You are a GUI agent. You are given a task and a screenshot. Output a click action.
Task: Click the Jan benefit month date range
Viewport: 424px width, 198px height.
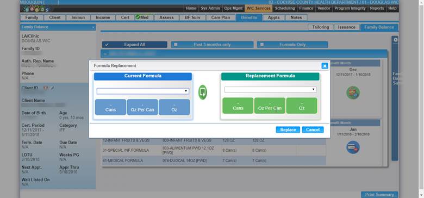pos(353,134)
